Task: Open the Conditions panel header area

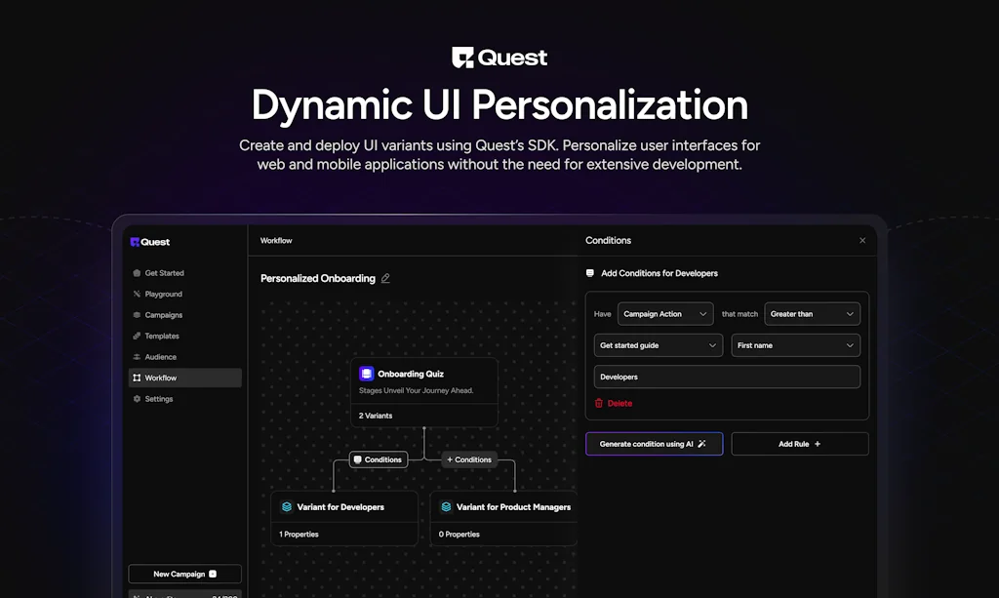Action: coord(609,241)
